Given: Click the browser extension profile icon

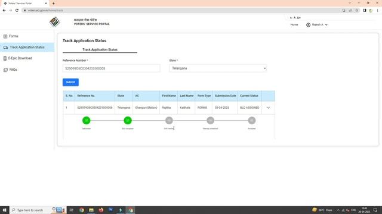Looking at the screenshot, I should 371,11.
